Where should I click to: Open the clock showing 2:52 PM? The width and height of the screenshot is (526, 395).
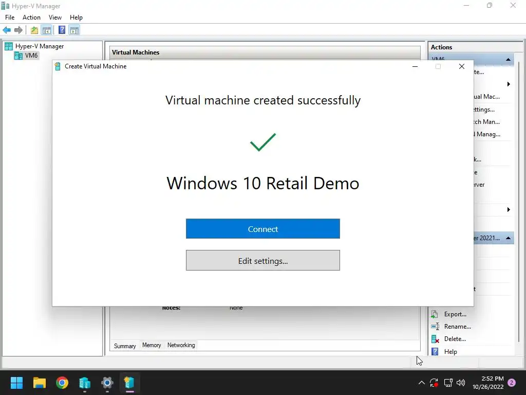[488, 383]
